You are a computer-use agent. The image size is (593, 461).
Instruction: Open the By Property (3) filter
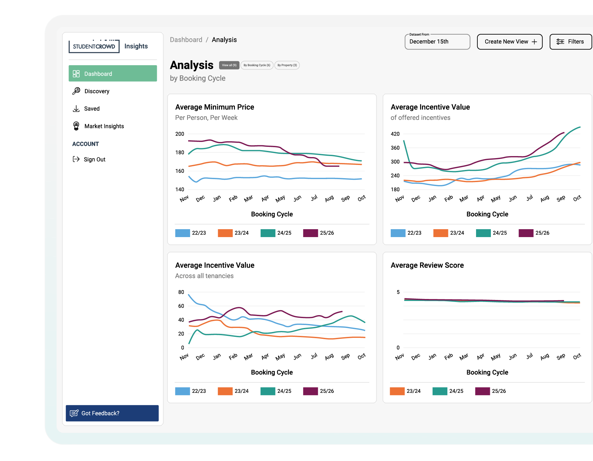coord(287,65)
